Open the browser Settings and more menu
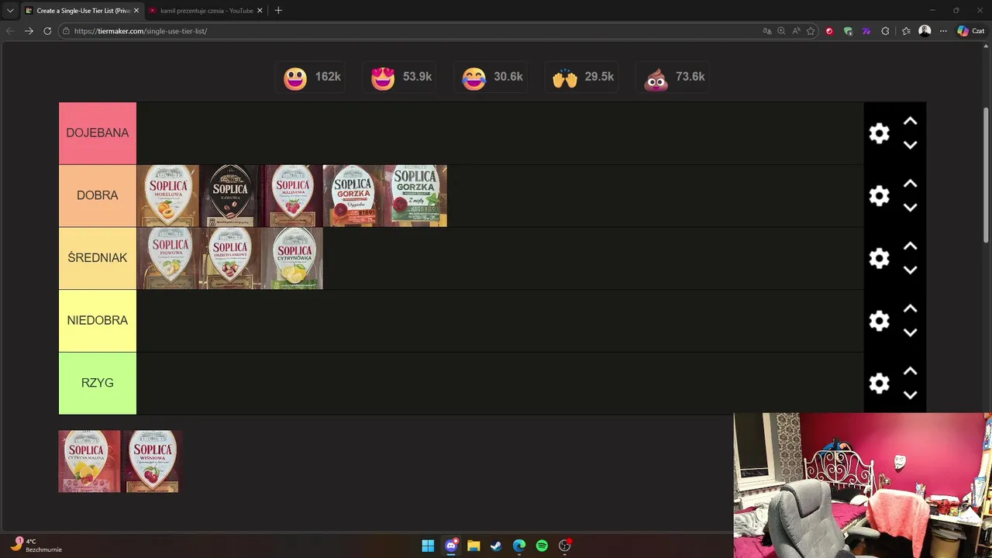The width and height of the screenshot is (992, 558). click(943, 31)
